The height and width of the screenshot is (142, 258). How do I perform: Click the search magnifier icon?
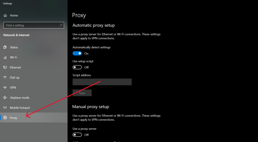pyautogui.click(x=61, y=25)
